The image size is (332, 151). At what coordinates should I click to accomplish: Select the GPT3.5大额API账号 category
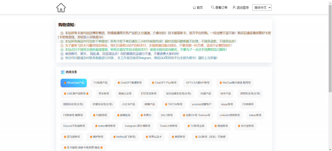point(198,83)
